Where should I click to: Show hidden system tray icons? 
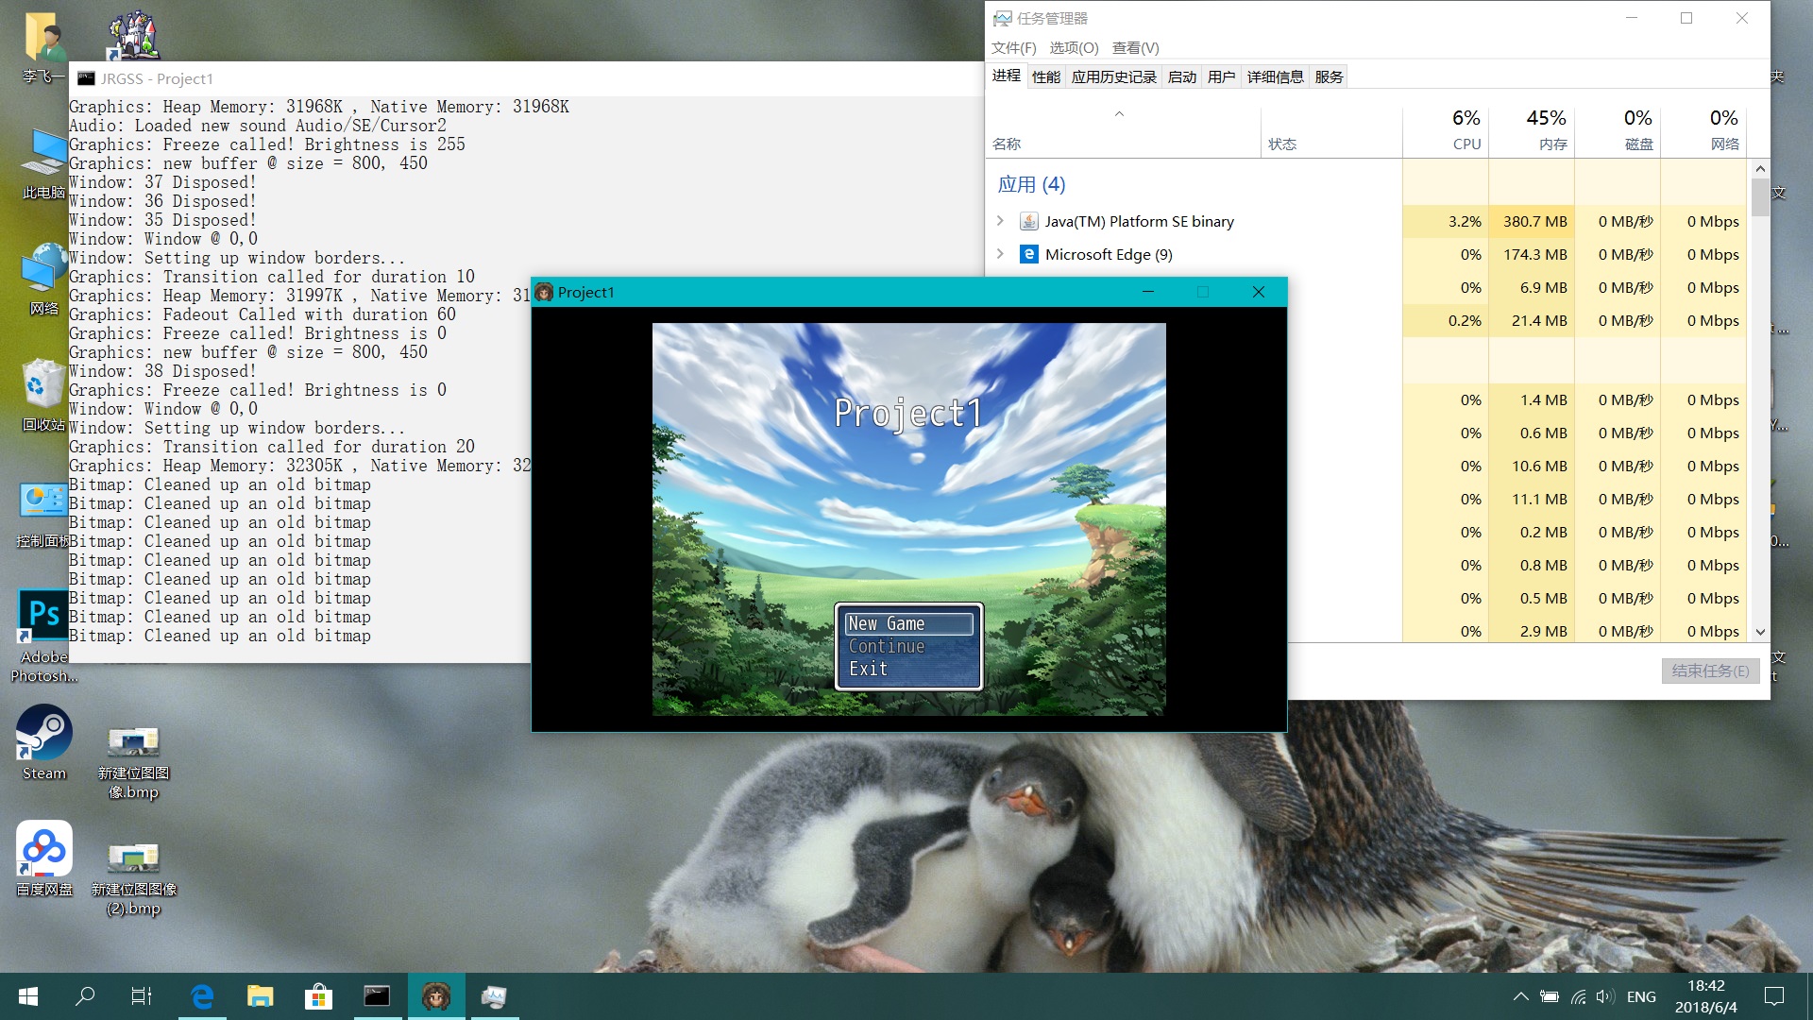1520,996
